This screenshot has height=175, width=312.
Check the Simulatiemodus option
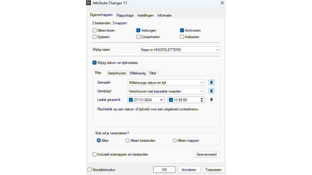pos(90,170)
